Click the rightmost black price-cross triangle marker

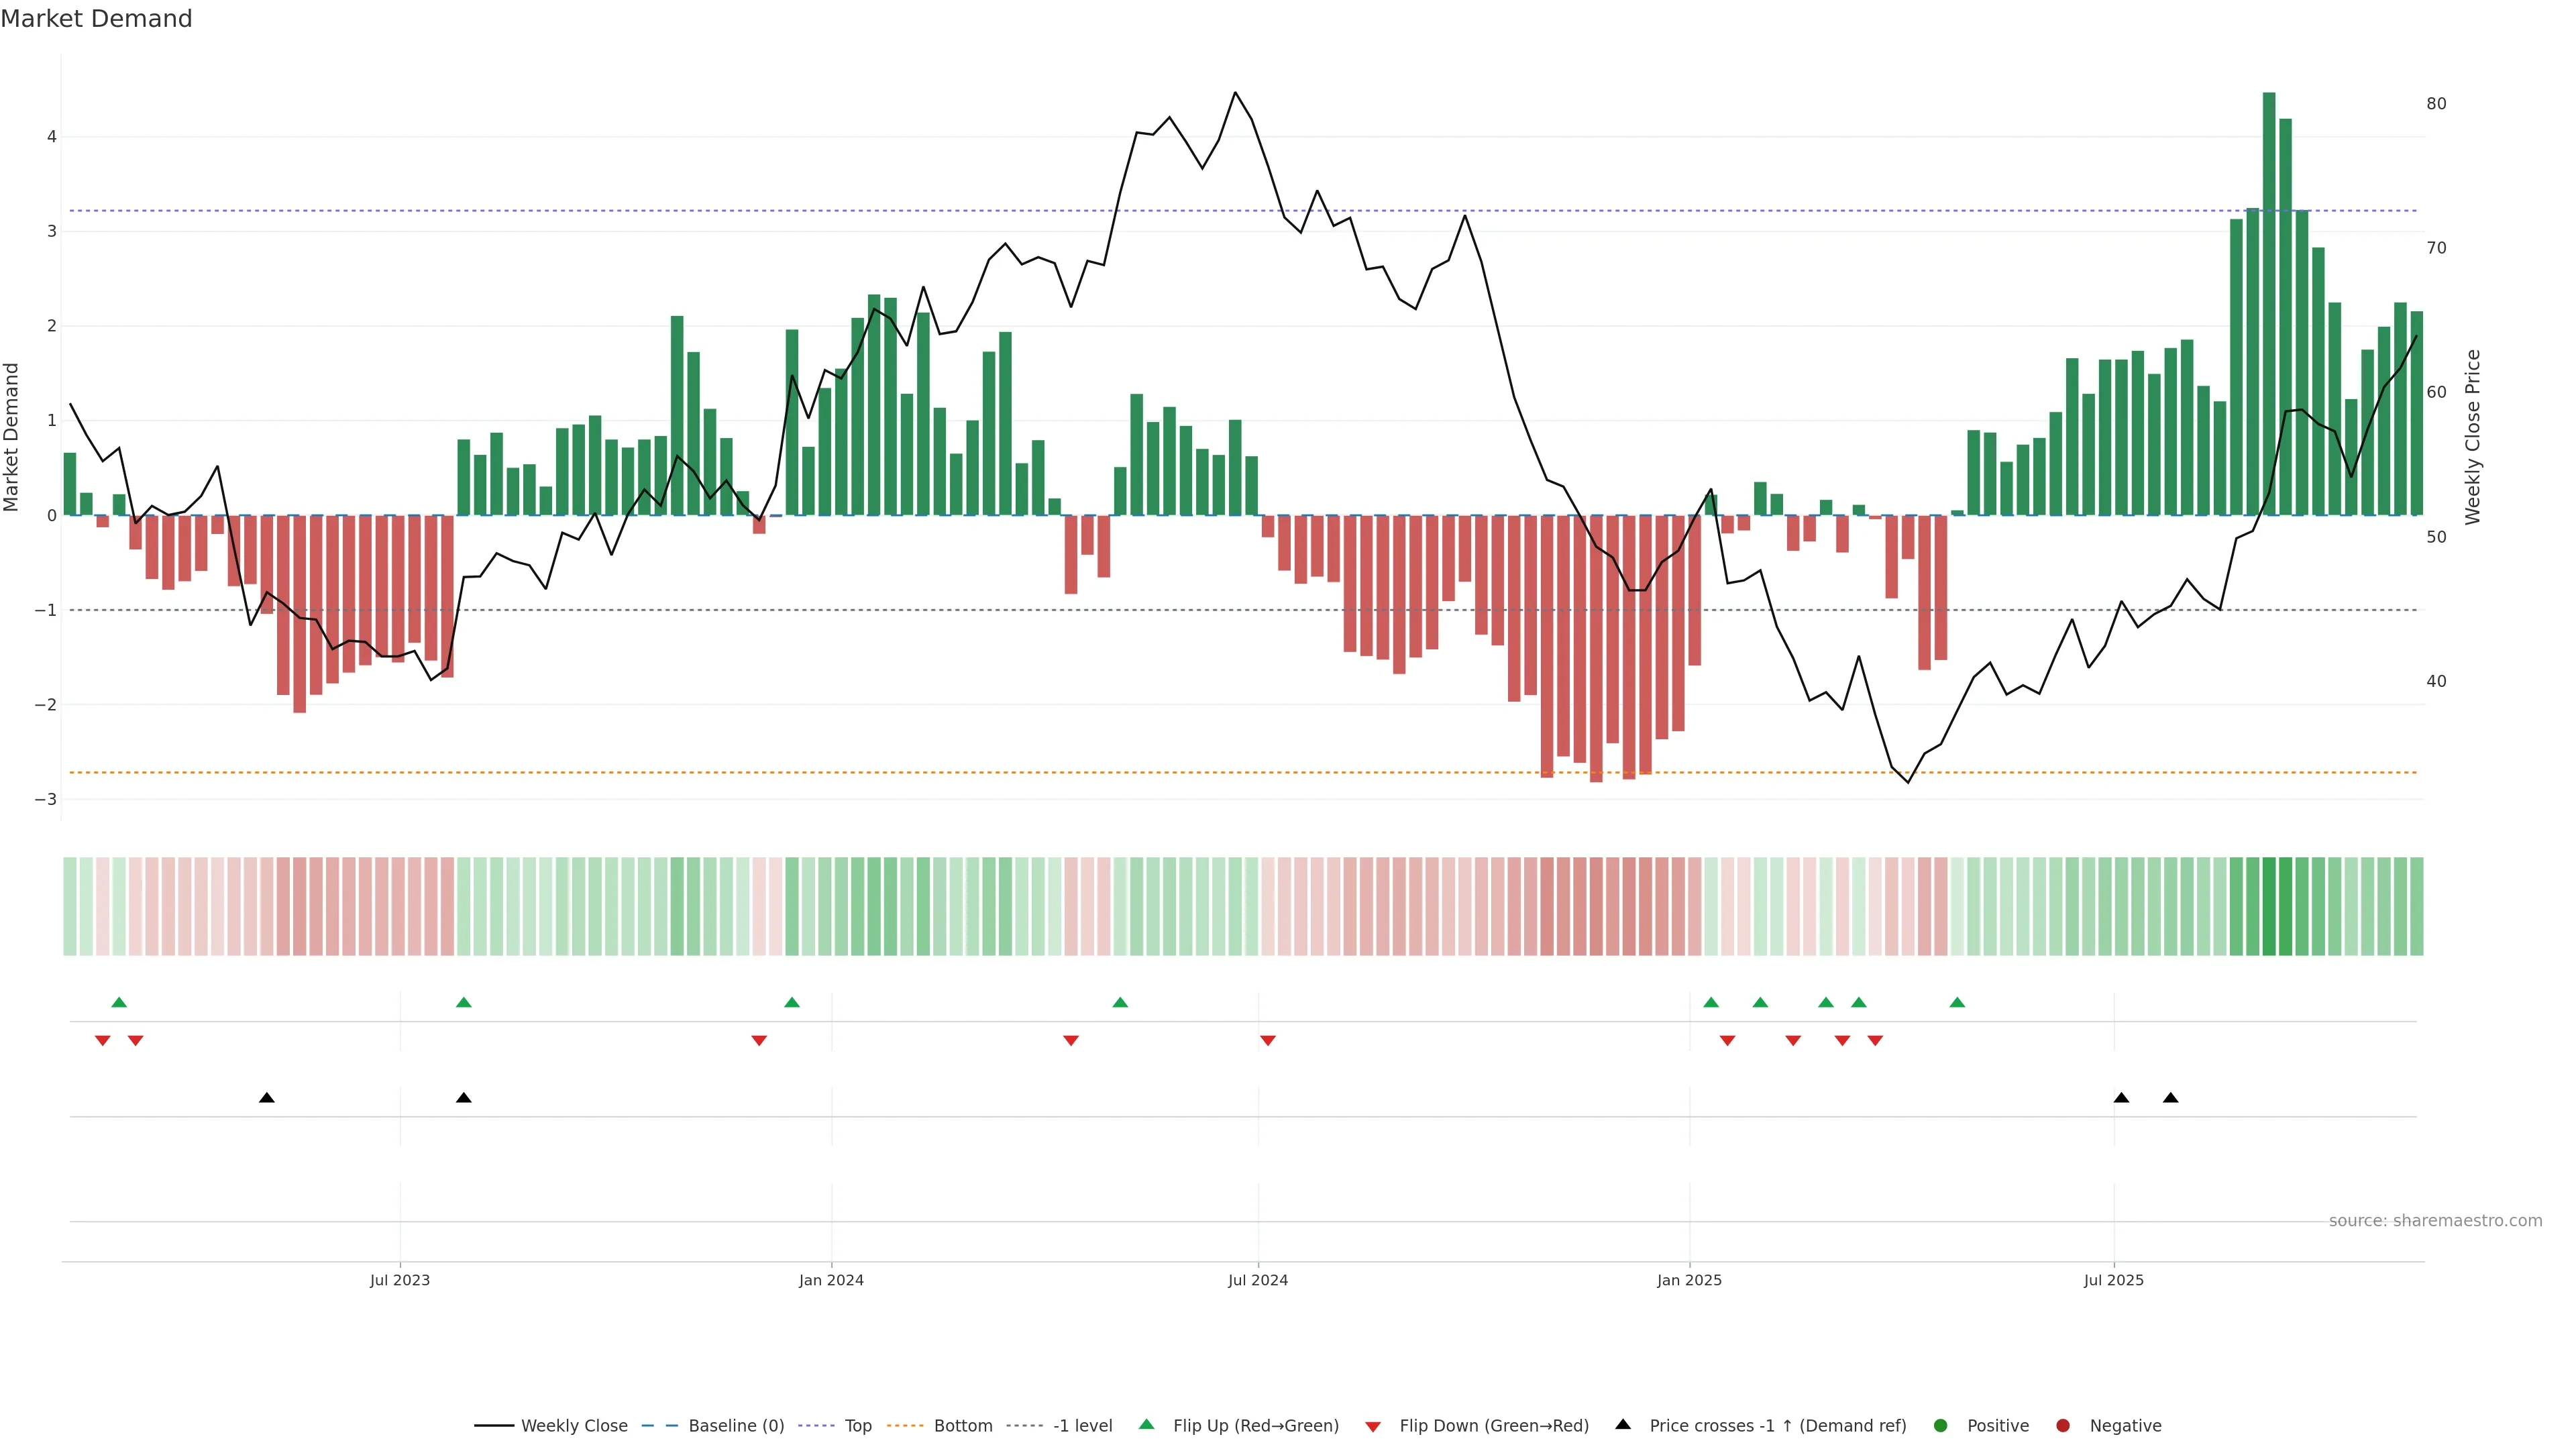coord(2170,1098)
